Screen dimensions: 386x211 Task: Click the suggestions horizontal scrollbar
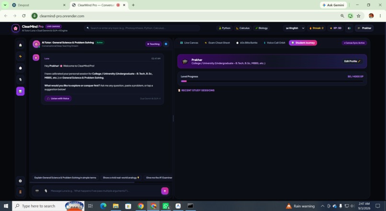point(82,182)
